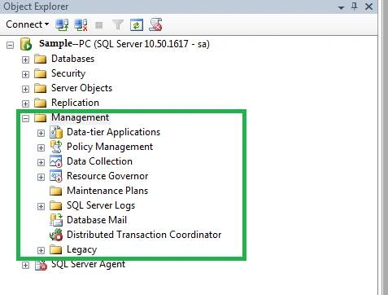
Task: Select the Server Objects tree item
Action: point(81,88)
